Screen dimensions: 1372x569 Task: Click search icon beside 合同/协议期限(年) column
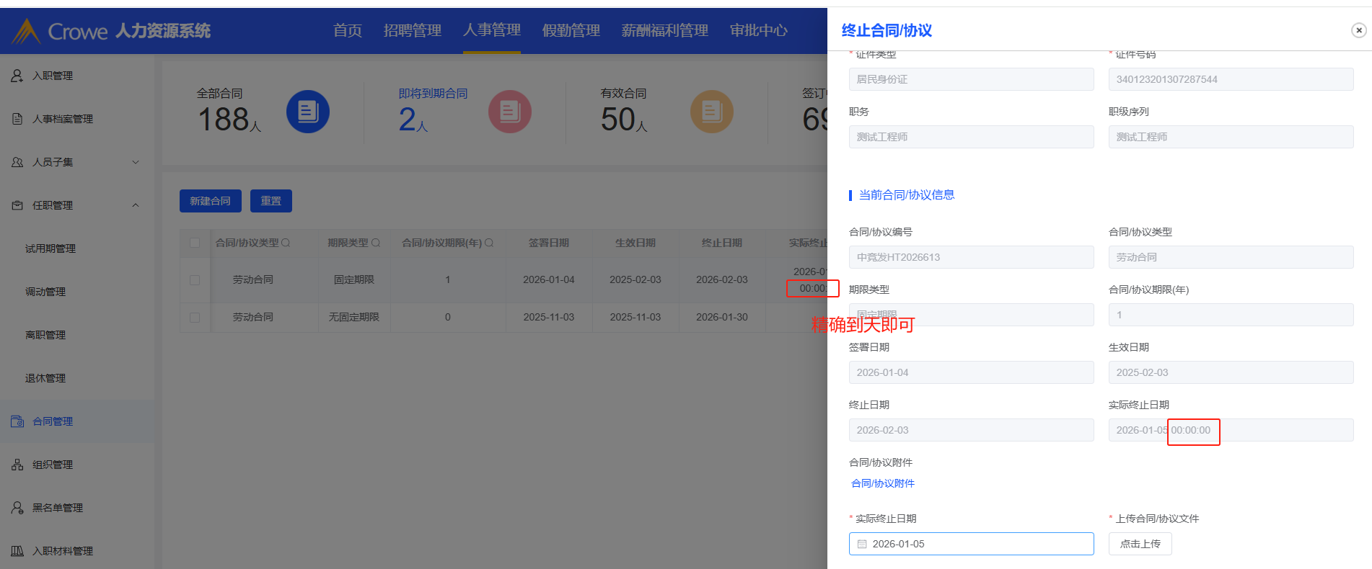[489, 243]
